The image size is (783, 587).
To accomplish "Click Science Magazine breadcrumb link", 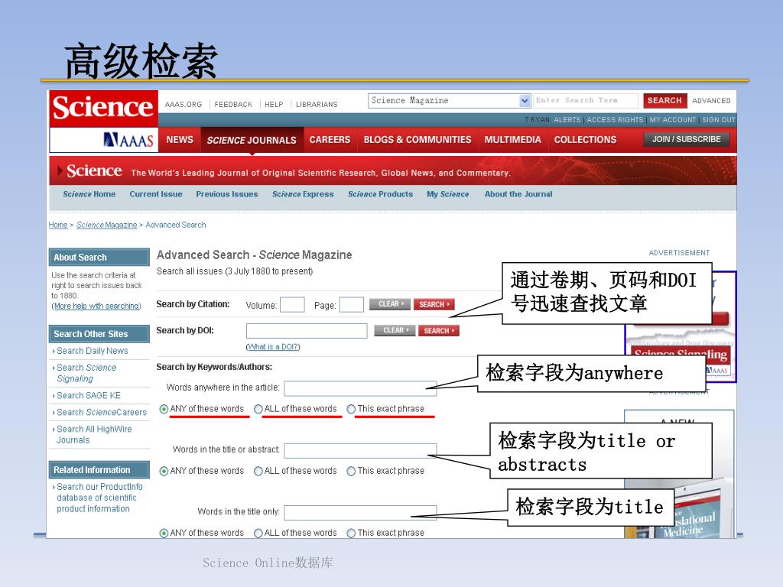I will pyautogui.click(x=106, y=225).
